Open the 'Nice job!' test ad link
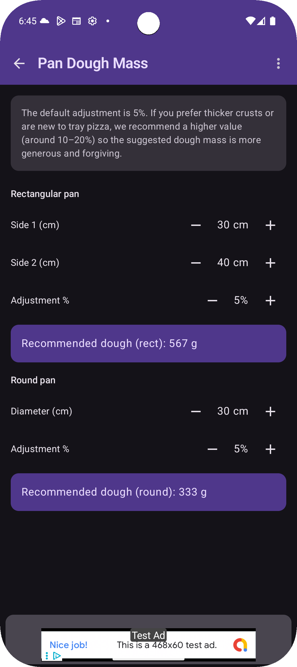Image resolution: width=297 pixels, height=667 pixels. point(69,645)
